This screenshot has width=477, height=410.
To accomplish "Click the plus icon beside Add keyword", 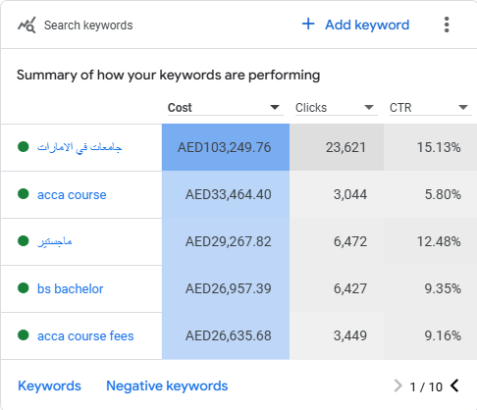I will (x=308, y=24).
